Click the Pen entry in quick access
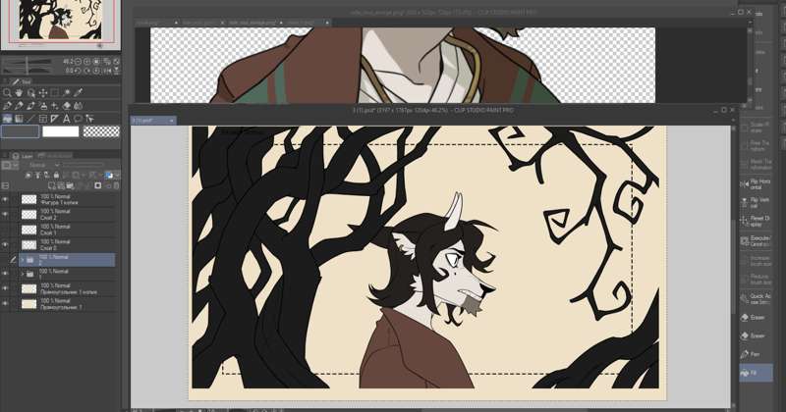The image size is (786, 412). pos(756,354)
